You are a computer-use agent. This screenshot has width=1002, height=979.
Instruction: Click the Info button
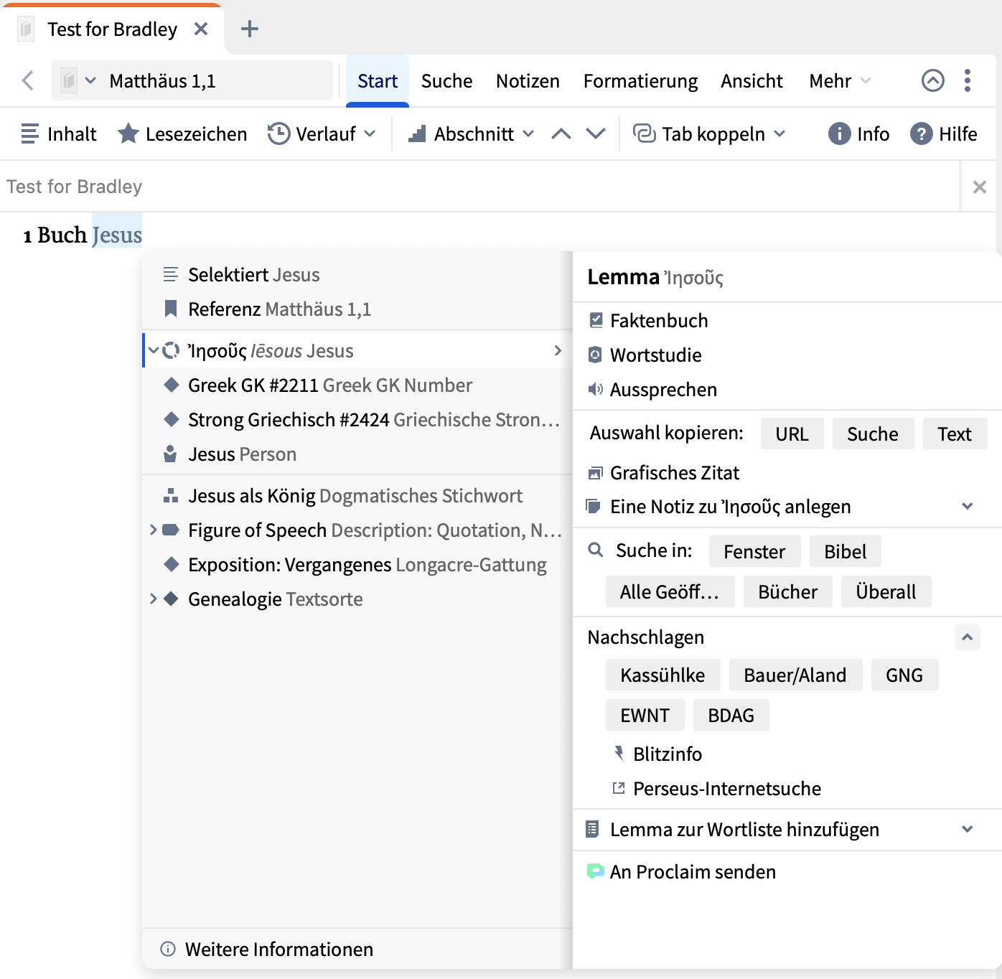click(858, 134)
